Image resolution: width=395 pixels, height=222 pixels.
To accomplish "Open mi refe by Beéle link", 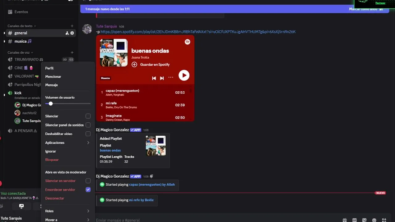I will coord(141,200).
